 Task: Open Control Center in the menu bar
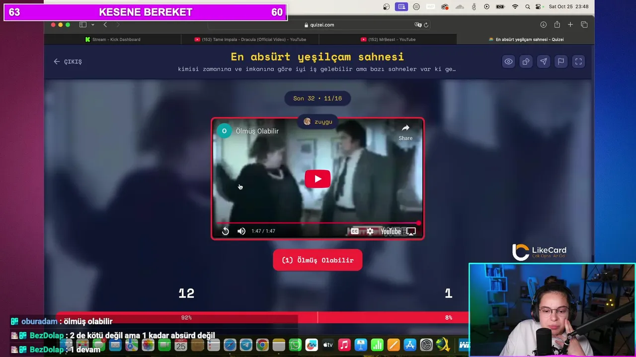pos(539,6)
